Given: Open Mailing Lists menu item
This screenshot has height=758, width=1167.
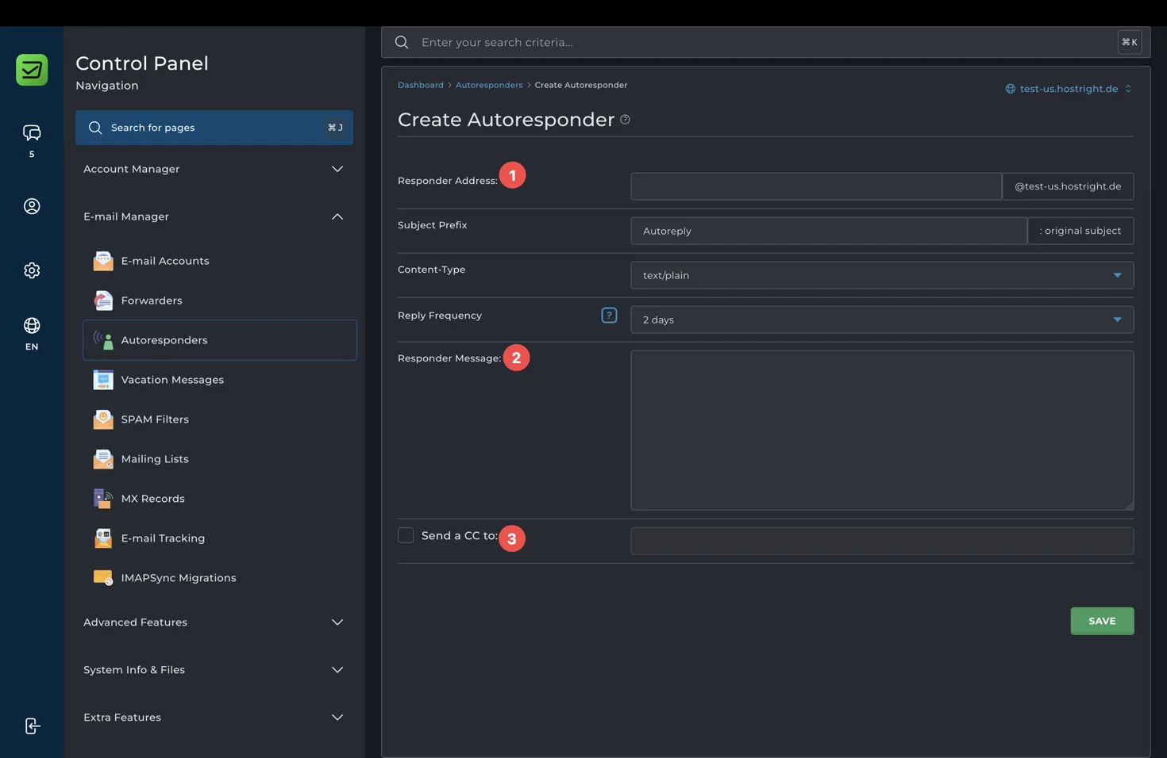Looking at the screenshot, I should pos(220,459).
